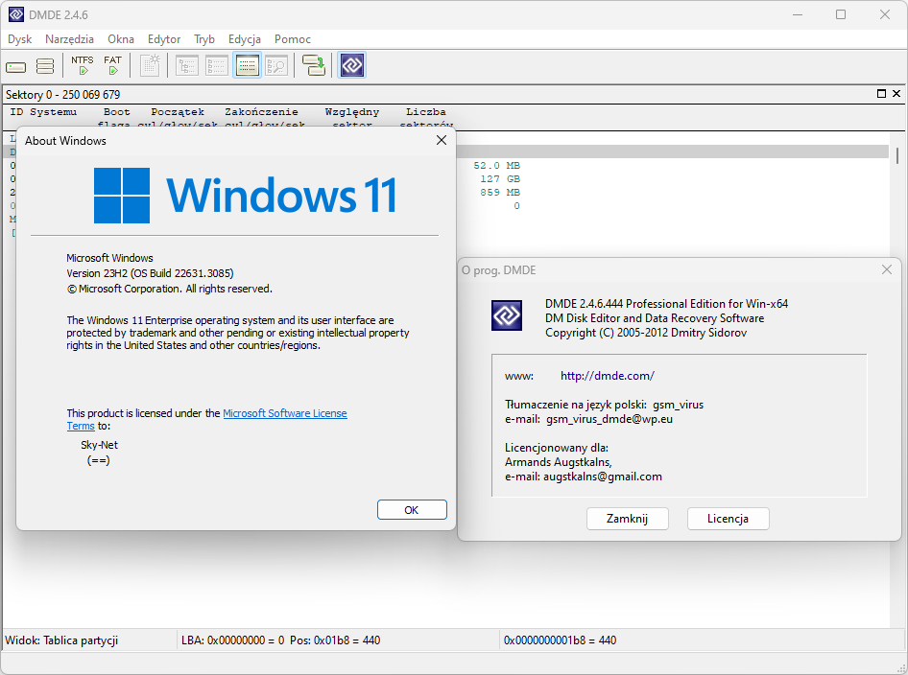Close the About Windows dialog with X
Image resolution: width=908 pixels, height=675 pixels.
[442, 141]
